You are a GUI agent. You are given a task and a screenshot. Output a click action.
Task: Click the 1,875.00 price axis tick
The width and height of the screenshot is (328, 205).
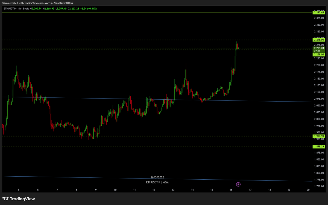tap(319, 153)
